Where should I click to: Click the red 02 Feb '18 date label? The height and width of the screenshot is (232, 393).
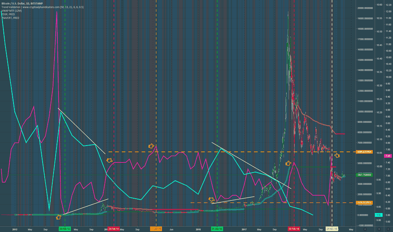(294, 229)
